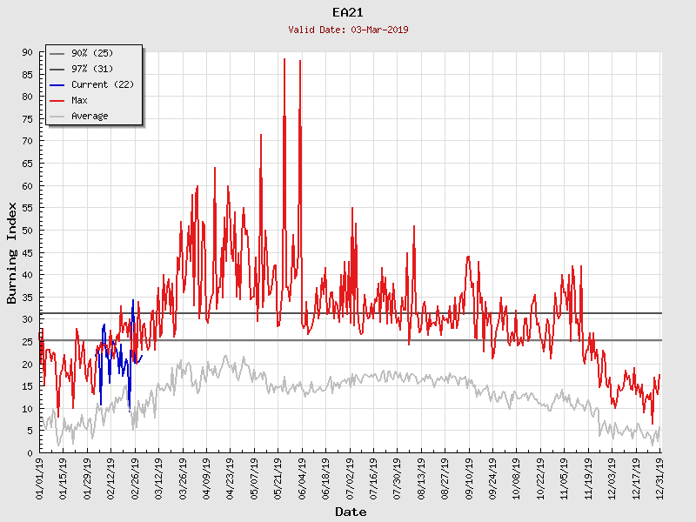Image resolution: width=696 pixels, height=522 pixels.
Task: Select the Average legend entry text
Action: (90, 116)
